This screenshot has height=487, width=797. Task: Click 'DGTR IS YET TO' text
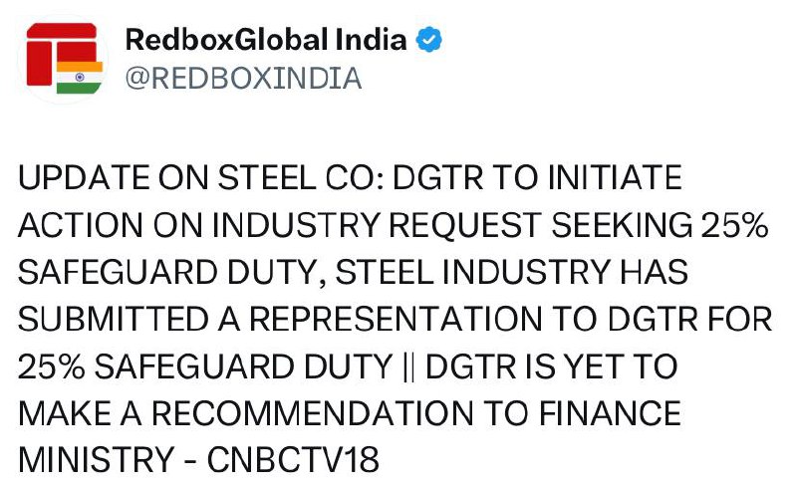coord(552,367)
